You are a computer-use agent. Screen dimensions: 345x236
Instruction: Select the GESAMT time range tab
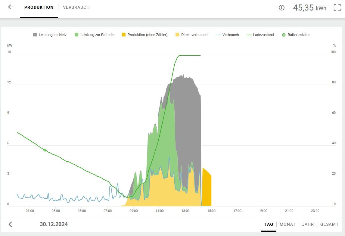329,224
